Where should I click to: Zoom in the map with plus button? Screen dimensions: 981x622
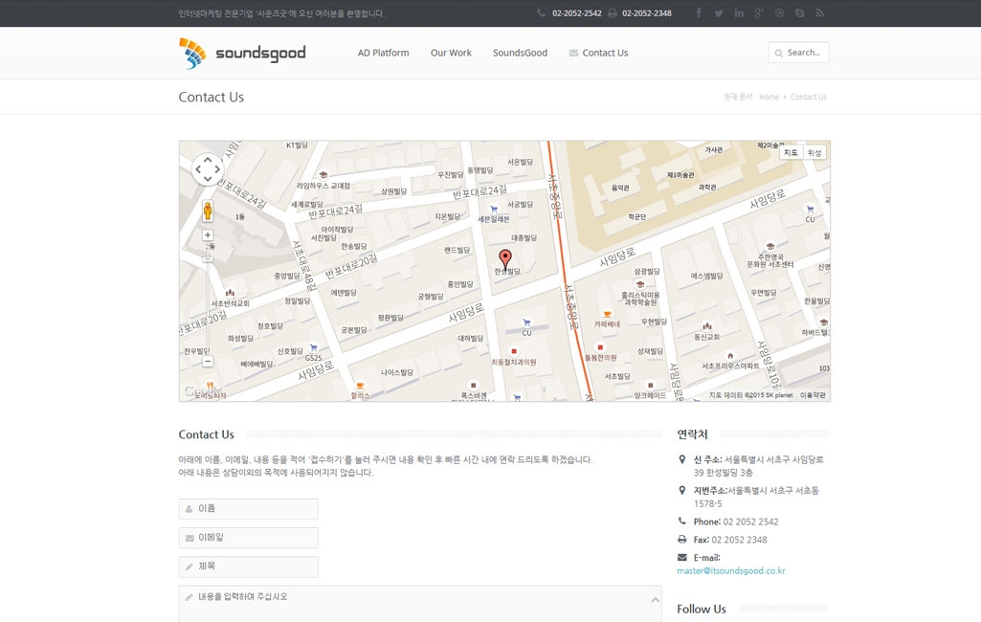click(208, 235)
